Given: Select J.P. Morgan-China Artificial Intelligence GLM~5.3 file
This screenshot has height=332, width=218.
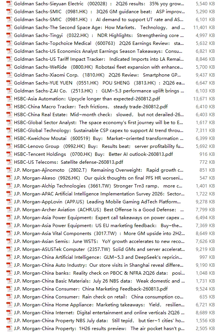Looking at the screenshot, I should pyautogui.click(x=98, y=257).
